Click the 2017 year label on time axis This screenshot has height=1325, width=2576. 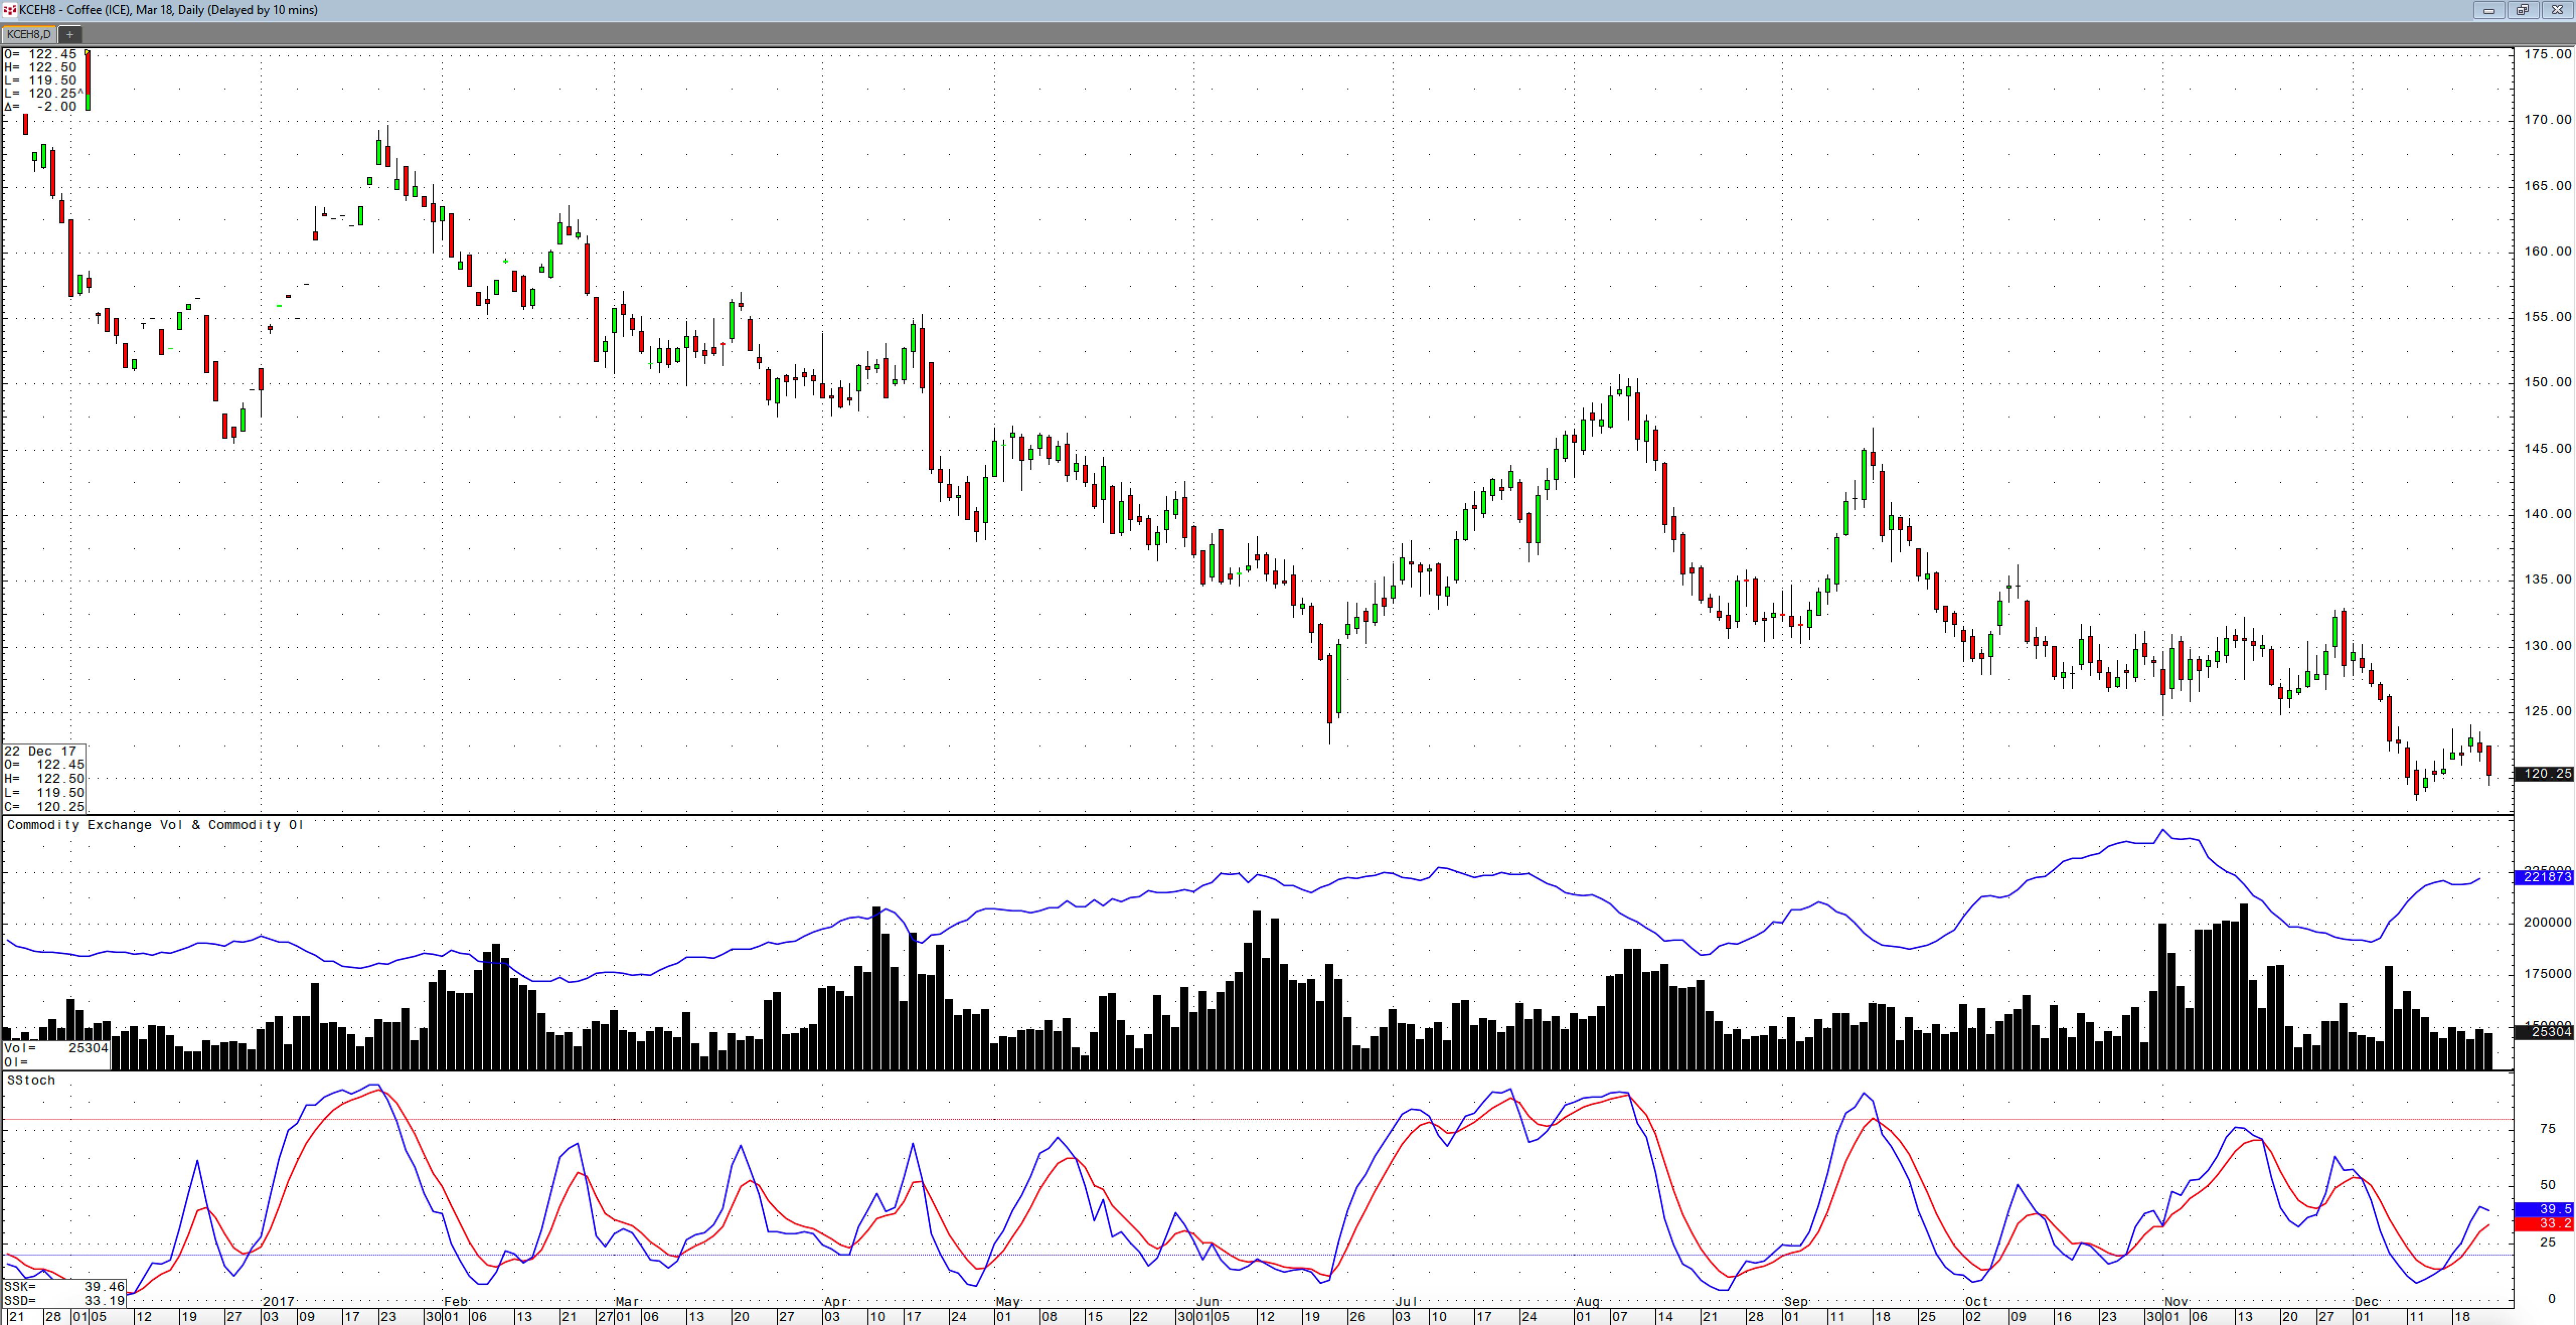pos(278,1301)
